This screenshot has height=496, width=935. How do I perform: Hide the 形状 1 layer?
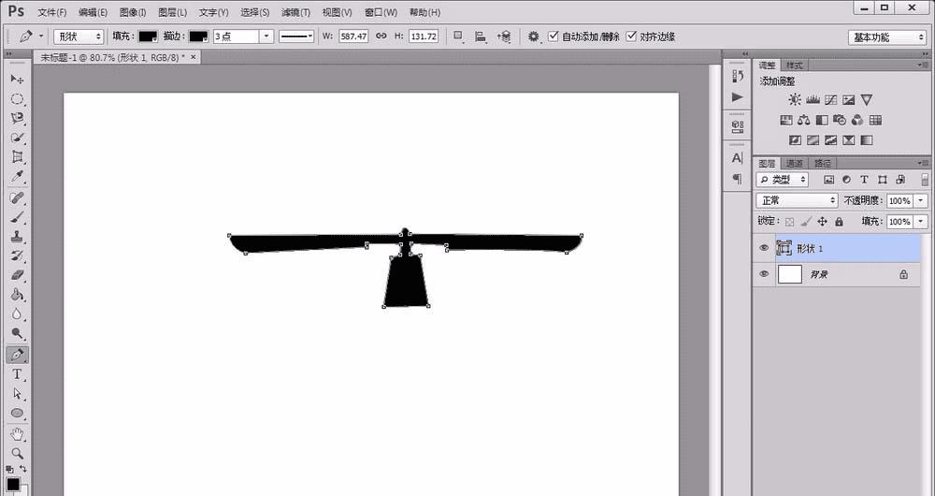[764, 248]
